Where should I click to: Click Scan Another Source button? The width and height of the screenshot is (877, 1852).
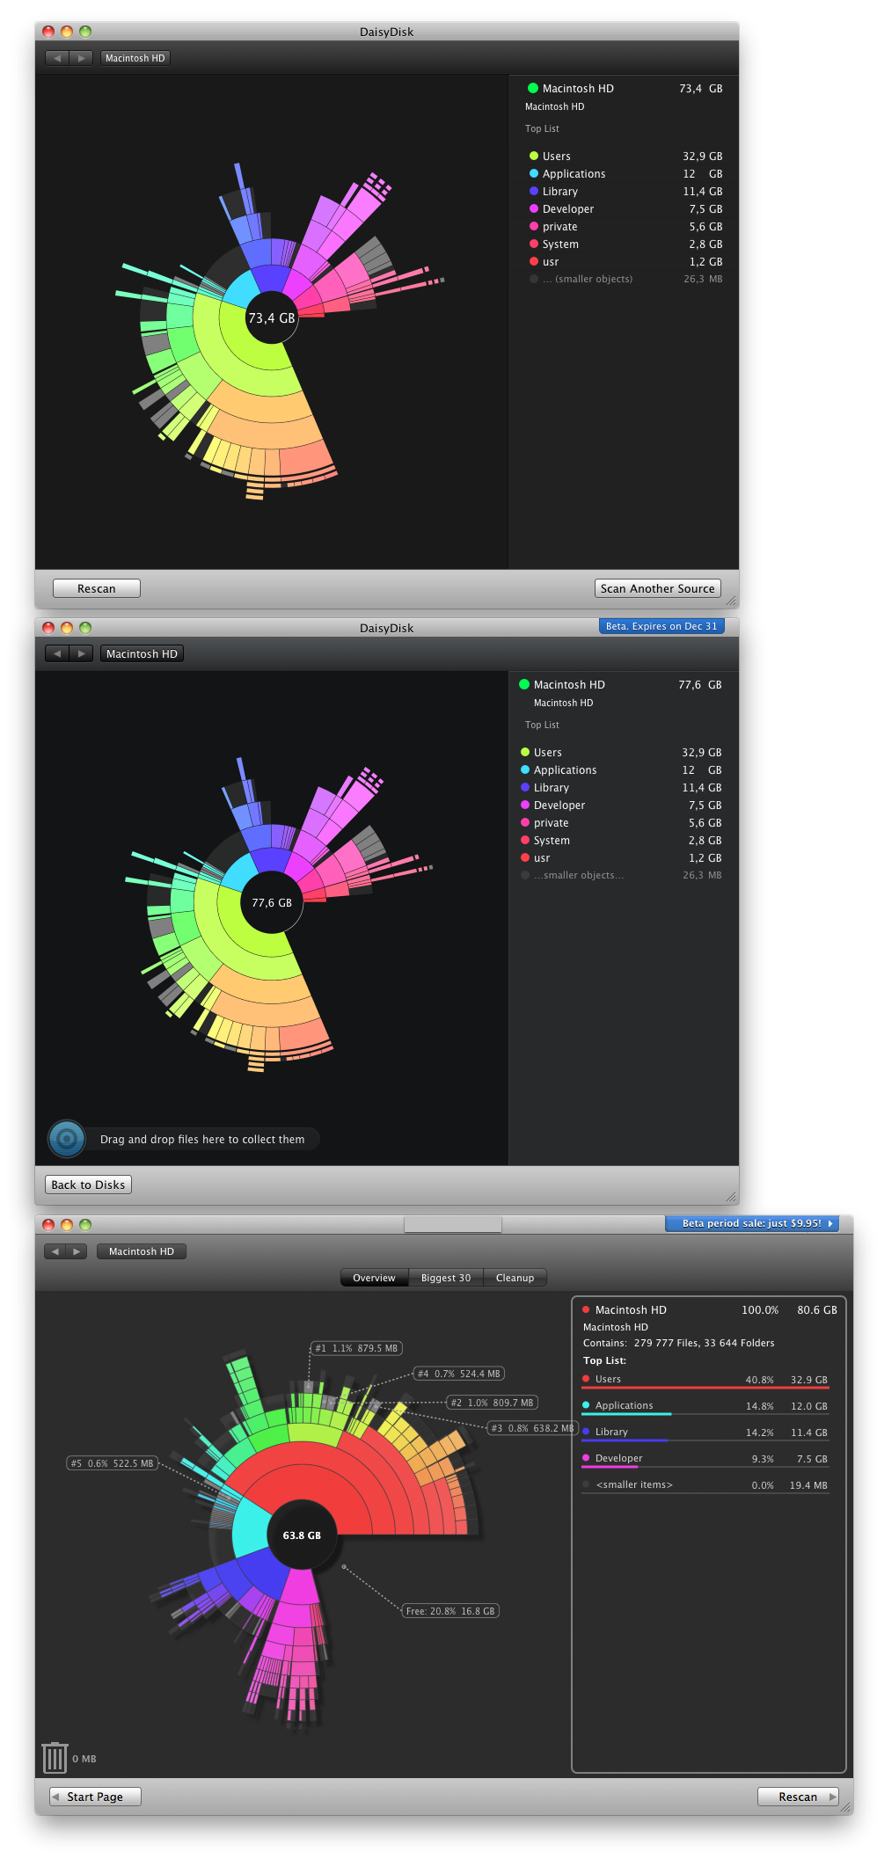point(658,588)
